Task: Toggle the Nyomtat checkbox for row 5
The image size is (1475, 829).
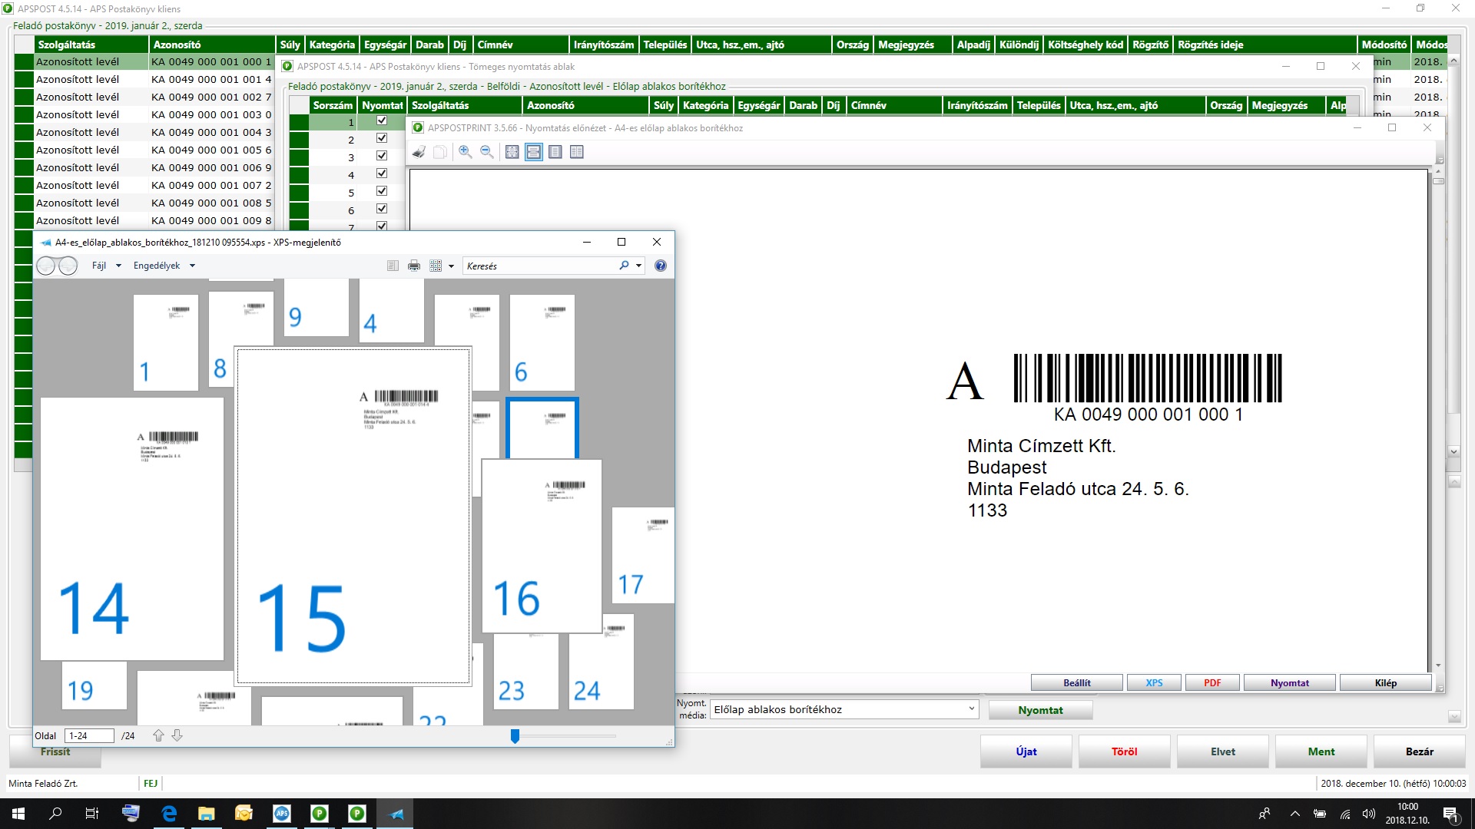Action: point(382,191)
